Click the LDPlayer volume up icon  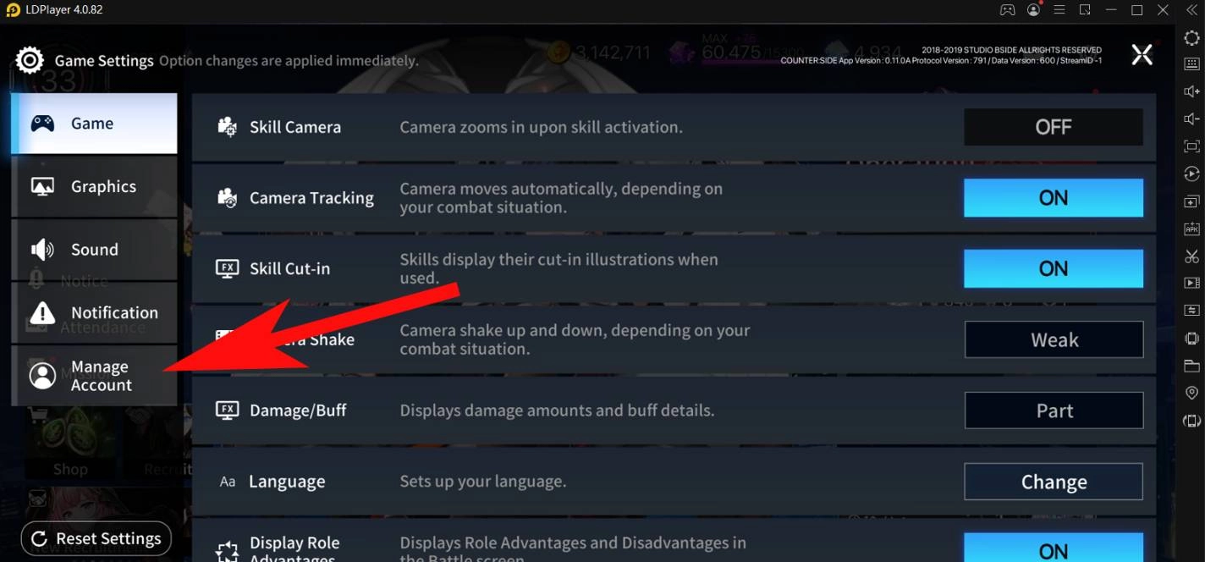[x=1191, y=91]
